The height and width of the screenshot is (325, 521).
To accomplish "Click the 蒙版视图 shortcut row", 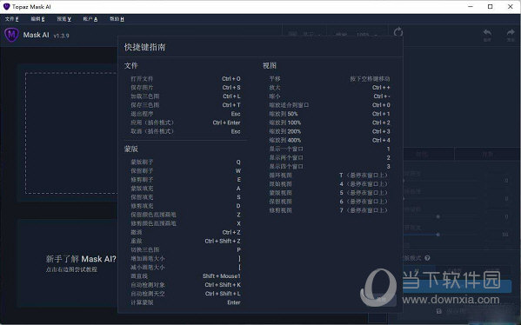I will point(330,193).
